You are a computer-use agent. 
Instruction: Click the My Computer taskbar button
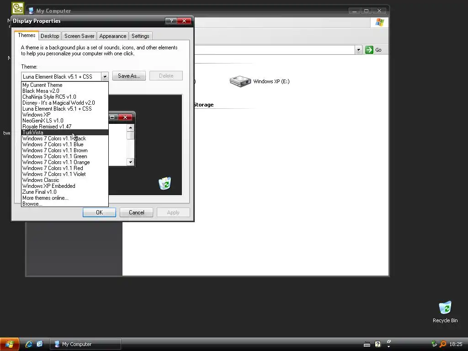coord(85,344)
